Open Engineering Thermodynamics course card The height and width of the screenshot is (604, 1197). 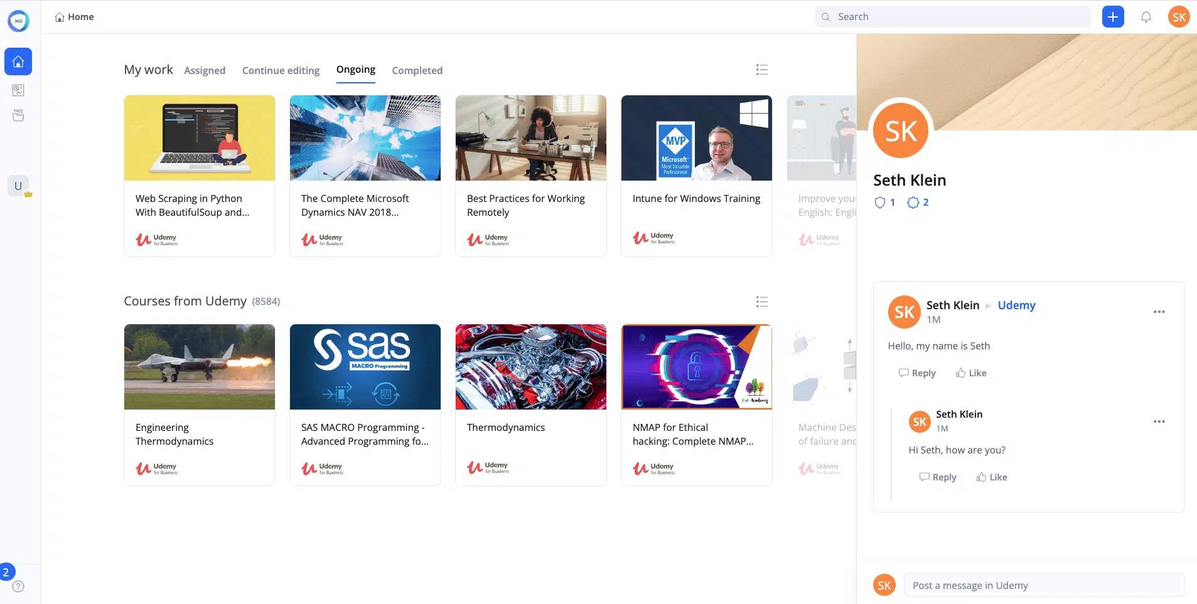200,405
